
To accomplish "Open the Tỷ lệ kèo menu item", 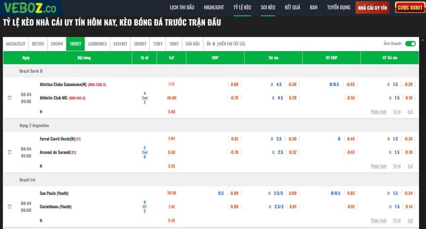I will (x=243, y=8).
